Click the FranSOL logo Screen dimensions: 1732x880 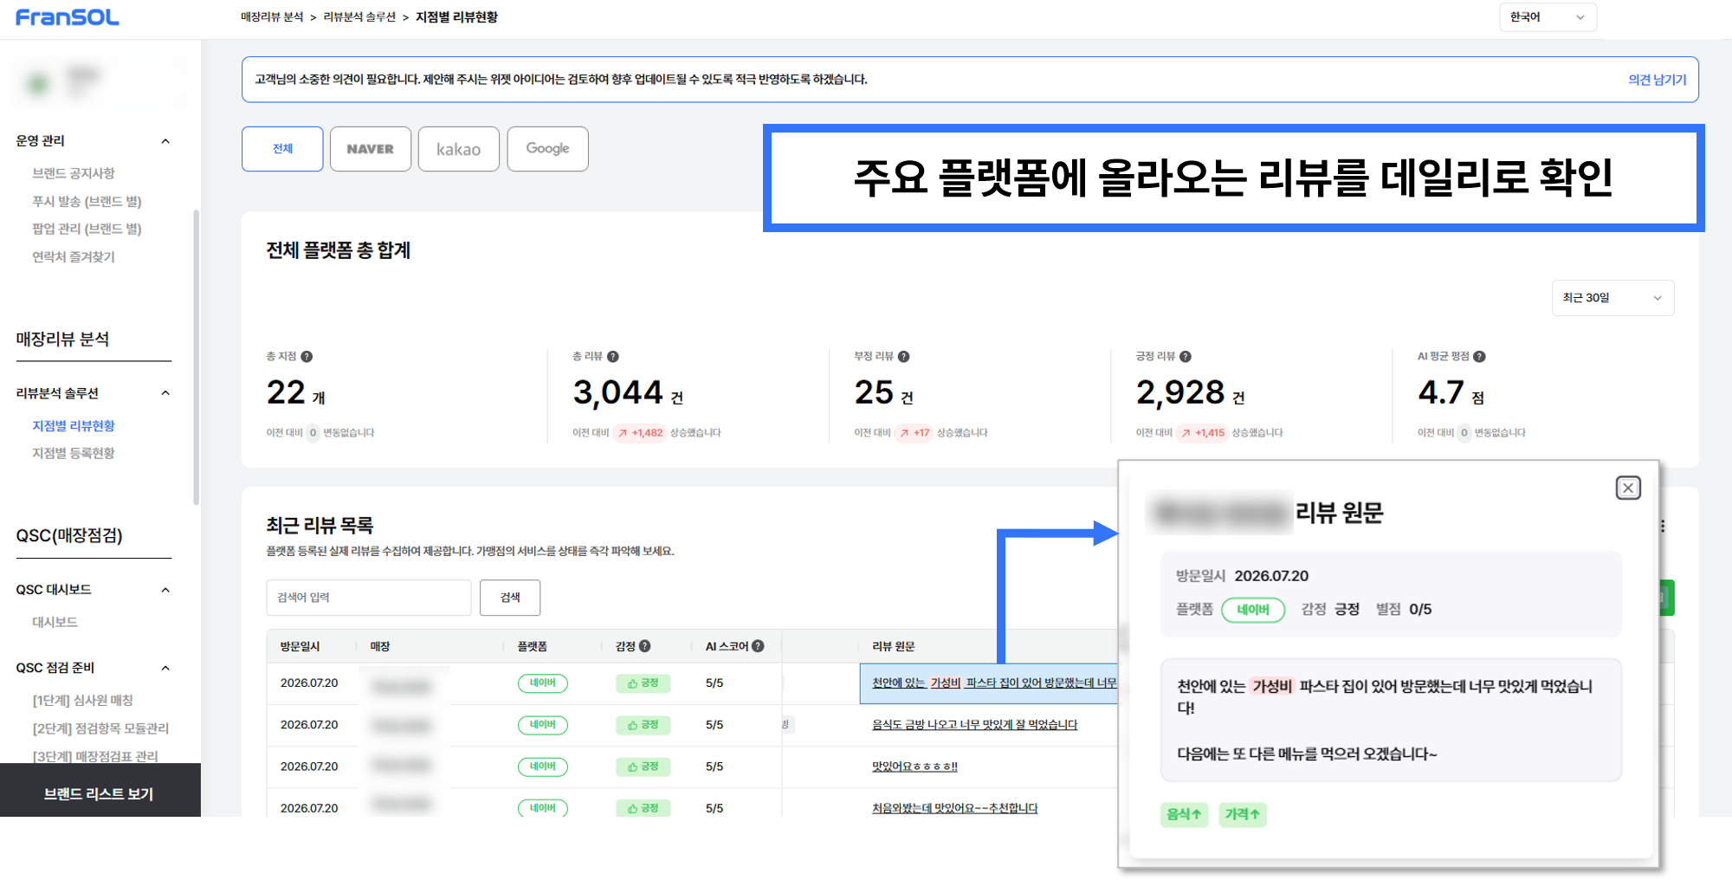[x=68, y=17]
